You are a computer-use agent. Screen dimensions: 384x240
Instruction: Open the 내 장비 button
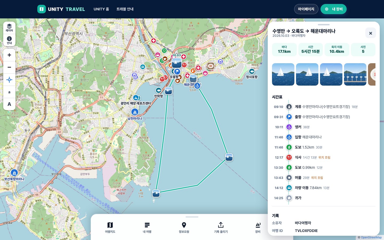tap(334, 9)
